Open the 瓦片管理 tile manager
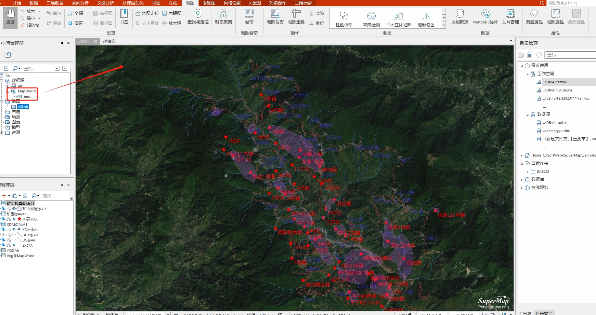This screenshot has height=315, width=596. (510, 17)
